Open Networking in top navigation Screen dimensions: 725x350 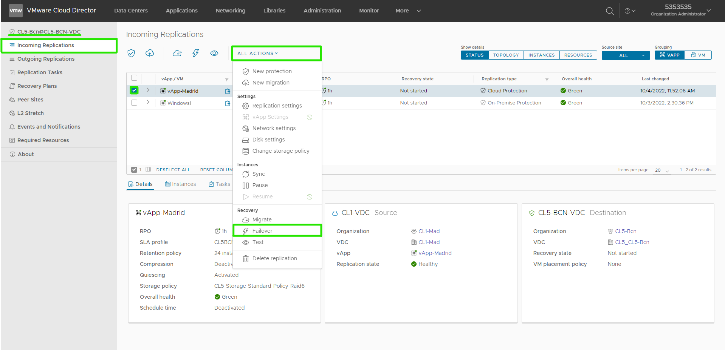tap(230, 11)
